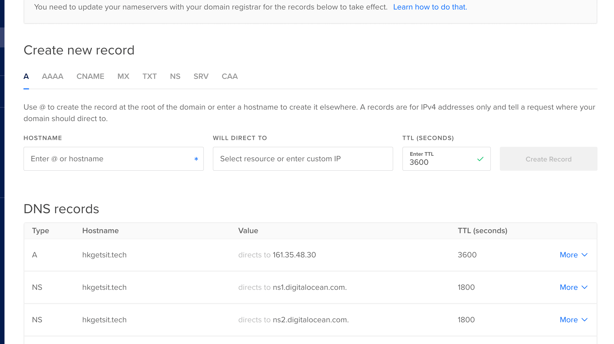Image resolution: width=614 pixels, height=344 pixels.
Task: Select the value ns2.digitalocean.com.
Action: coord(311,320)
